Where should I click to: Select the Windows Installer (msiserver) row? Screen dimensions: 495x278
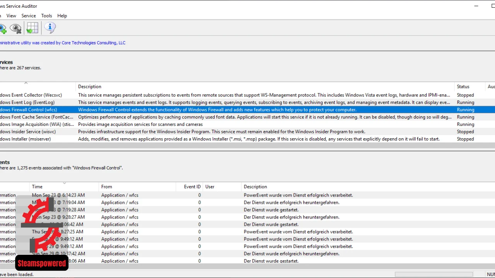click(247, 139)
